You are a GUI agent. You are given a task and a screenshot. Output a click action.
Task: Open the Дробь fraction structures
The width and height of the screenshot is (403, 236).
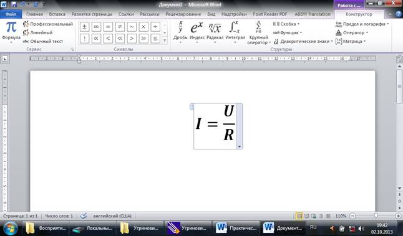click(180, 32)
